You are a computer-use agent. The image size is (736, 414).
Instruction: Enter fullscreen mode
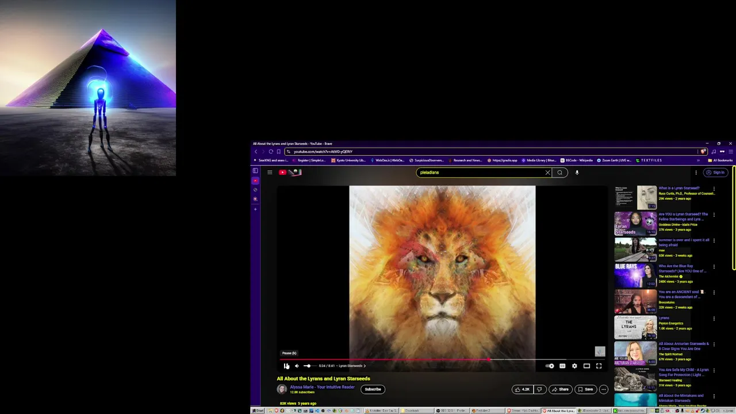pyautogui.click(x=599, y=366)
